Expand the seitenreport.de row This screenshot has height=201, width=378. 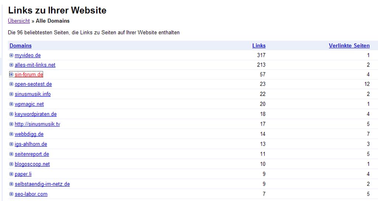pos(11,154)
